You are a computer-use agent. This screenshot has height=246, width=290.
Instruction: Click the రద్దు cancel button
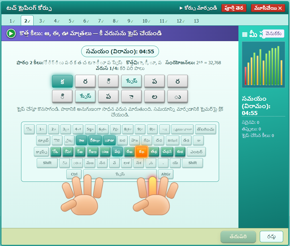pos(271,237)
